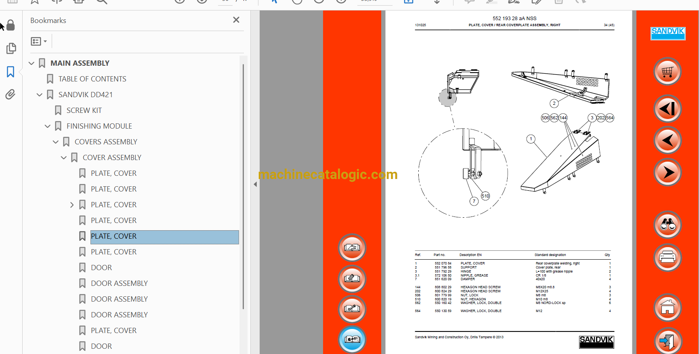
Task: Click part number 801 779 99
Action: point(443,295)
